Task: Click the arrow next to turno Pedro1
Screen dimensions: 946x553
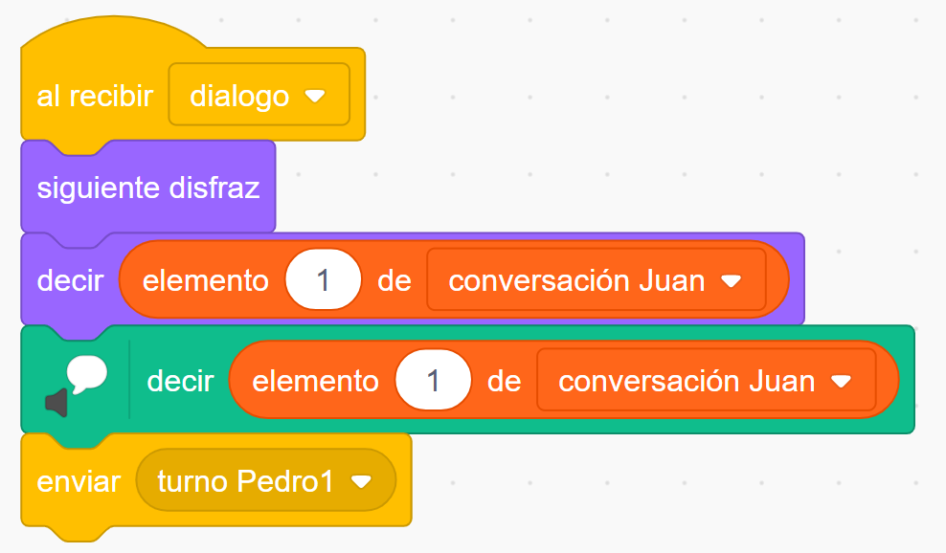Action: click(x=361, y=481)
